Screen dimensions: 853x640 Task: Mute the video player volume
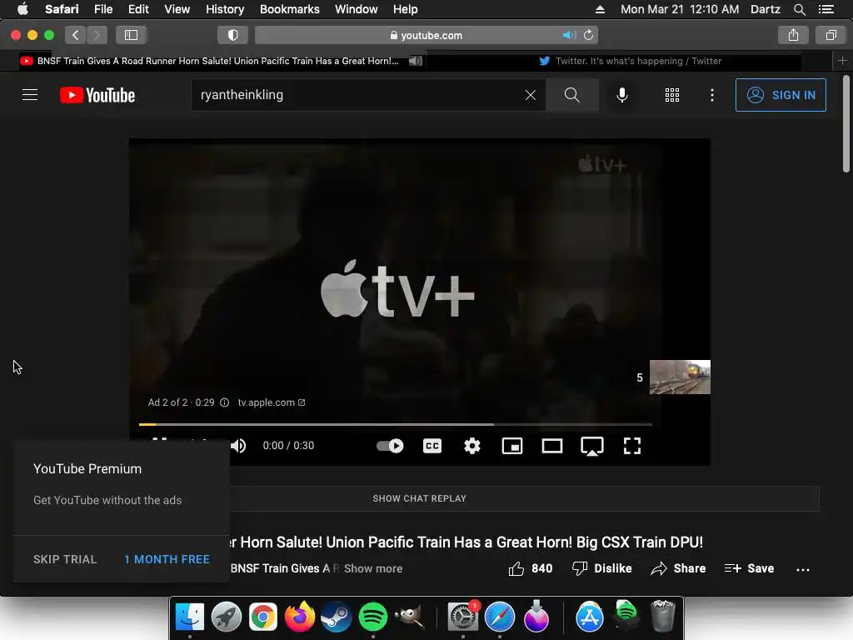click(238, 447)
